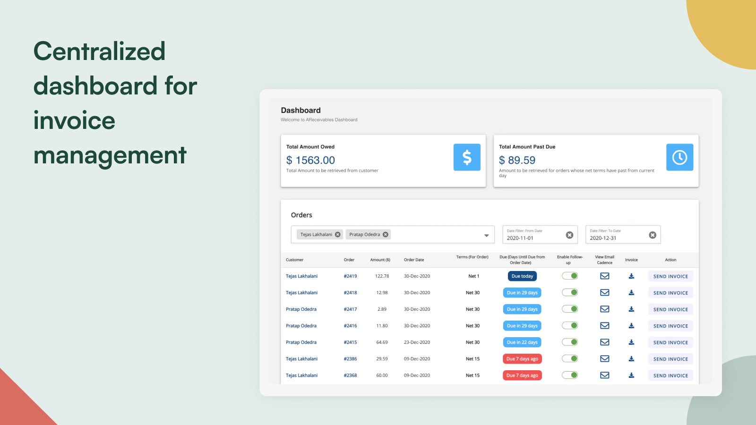Viewport: 756px width, 425px height.
Task: Toggle follow-up for order #2386
Action: click(570, 358)
